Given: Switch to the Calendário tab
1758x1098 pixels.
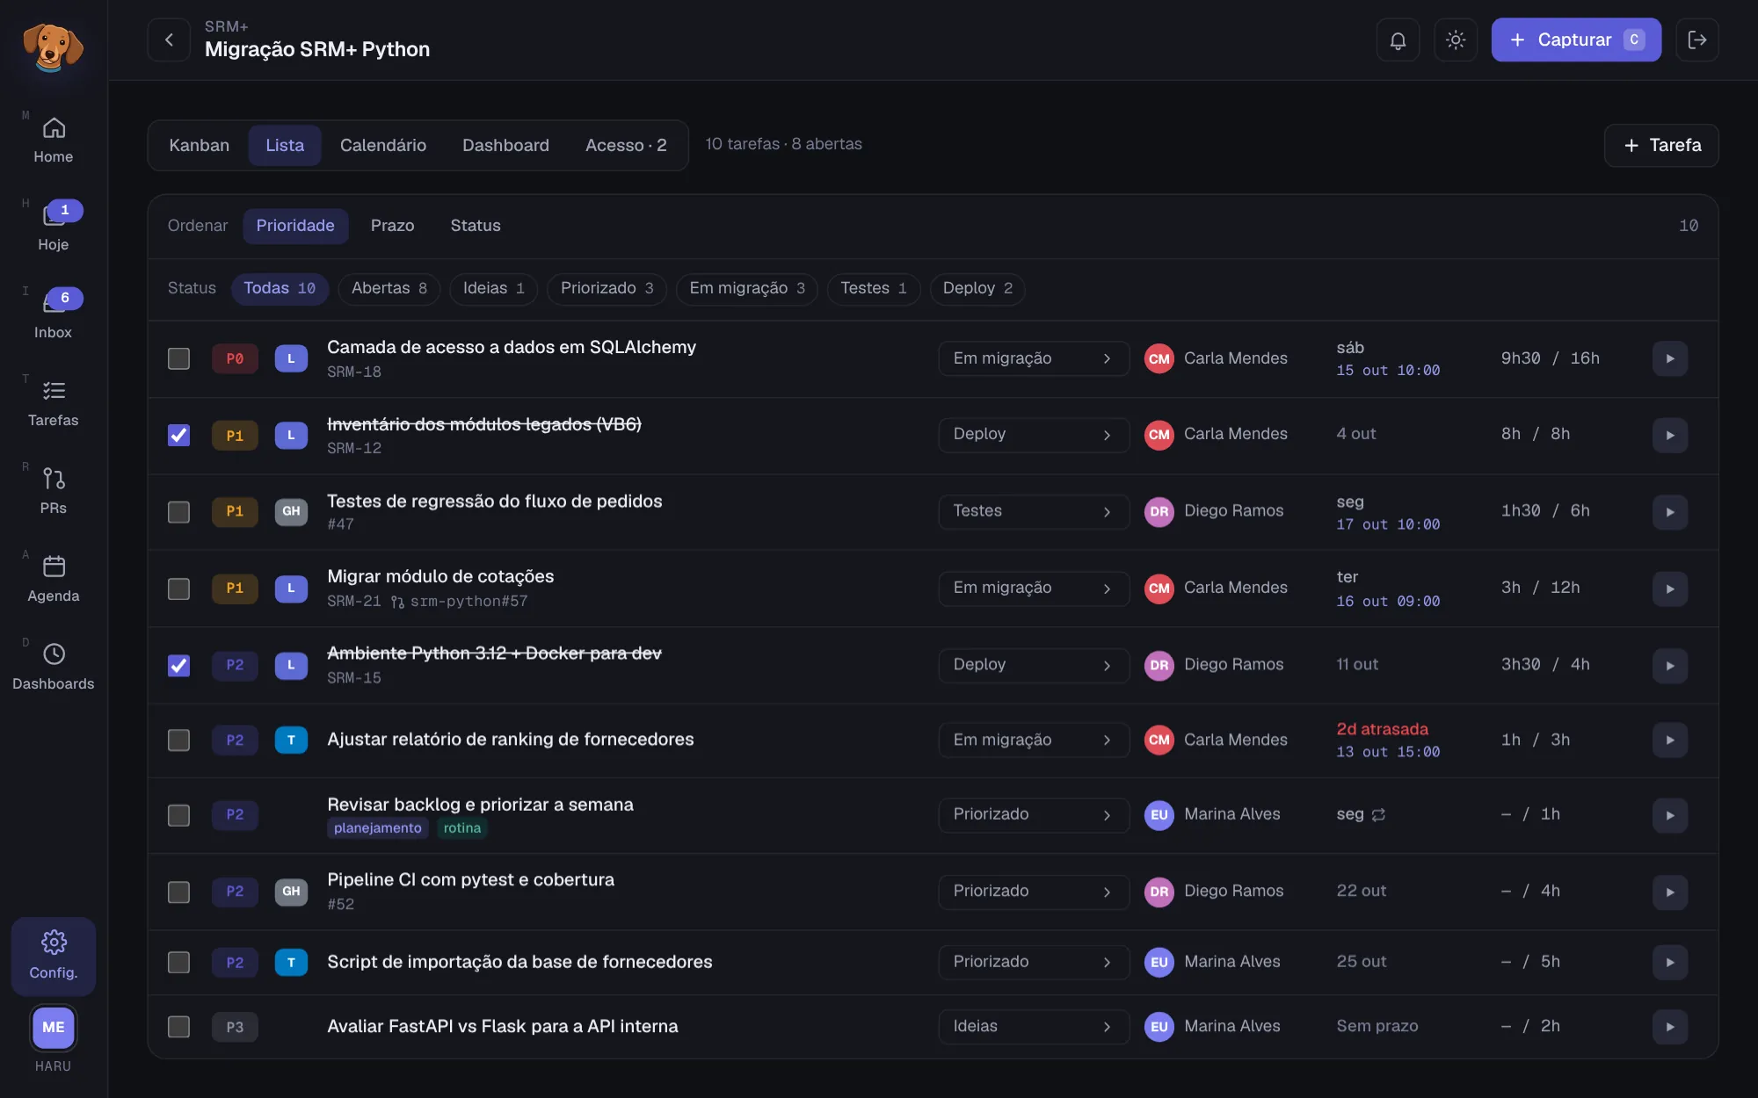Looking at the screenshot, I should tap(383, 145).
